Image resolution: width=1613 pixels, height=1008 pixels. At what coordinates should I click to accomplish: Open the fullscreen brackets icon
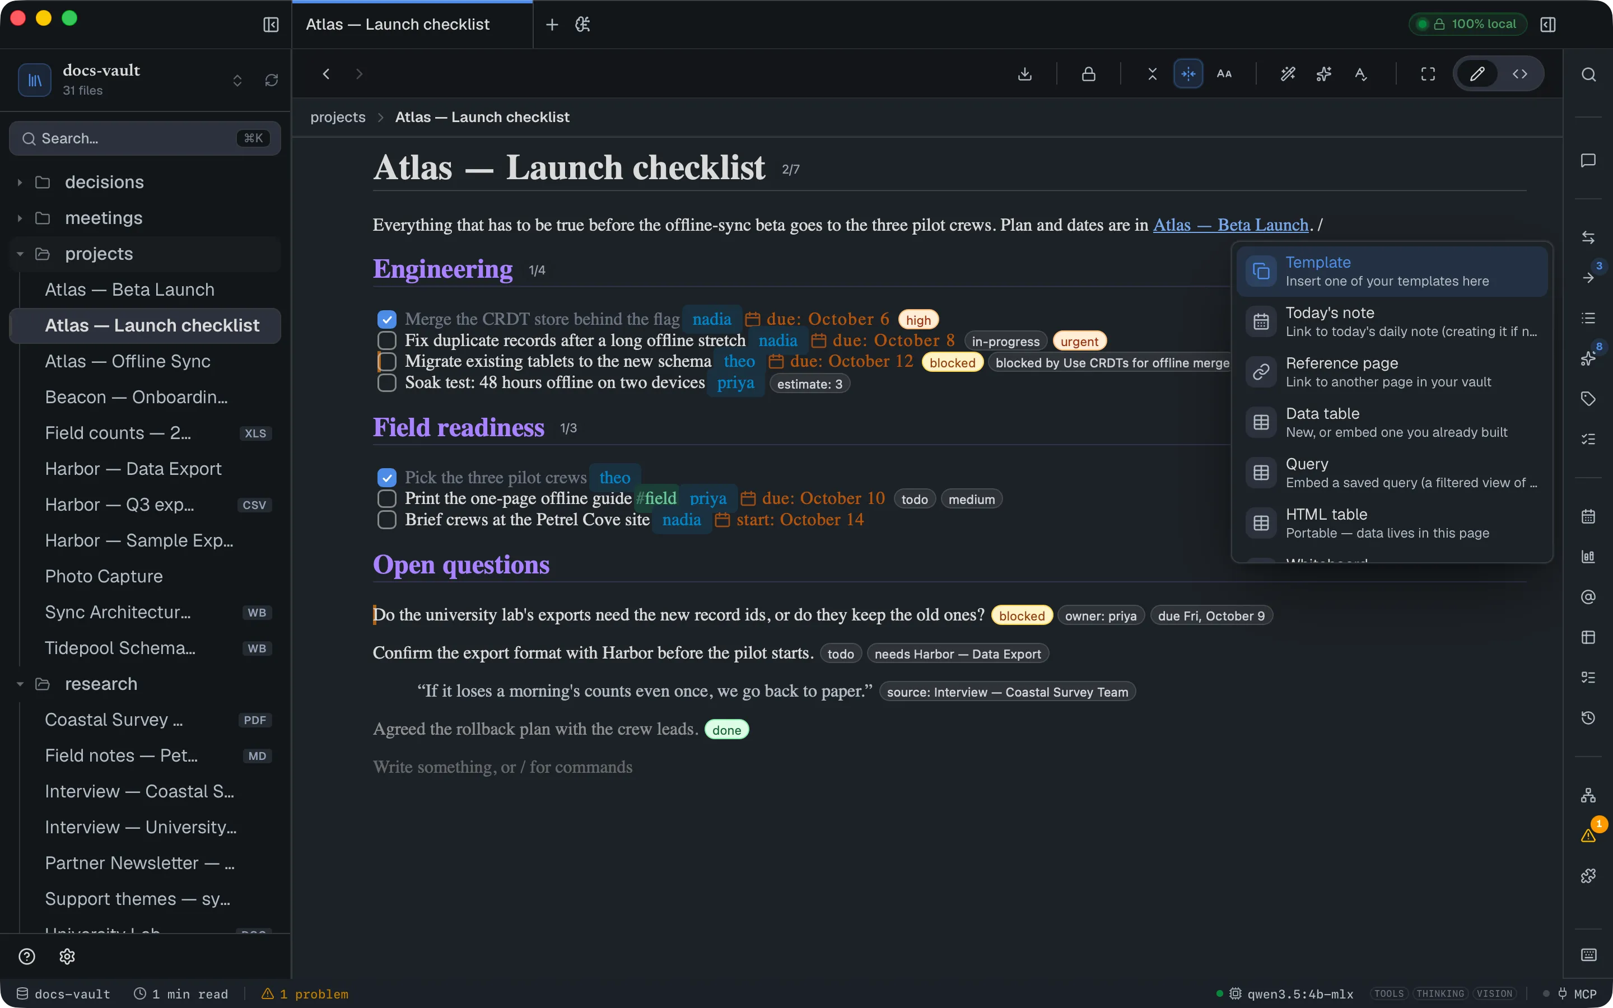tap(1428, 74)
